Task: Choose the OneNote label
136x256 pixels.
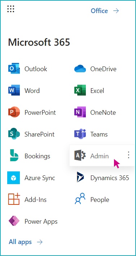Action: click(103, 113)
